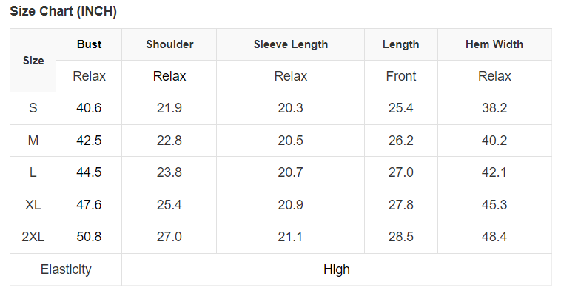This screenshot has height=296, width=561.
Task: Click the 20.5 sleeve length cell
Action: click(x=290, y=141)
